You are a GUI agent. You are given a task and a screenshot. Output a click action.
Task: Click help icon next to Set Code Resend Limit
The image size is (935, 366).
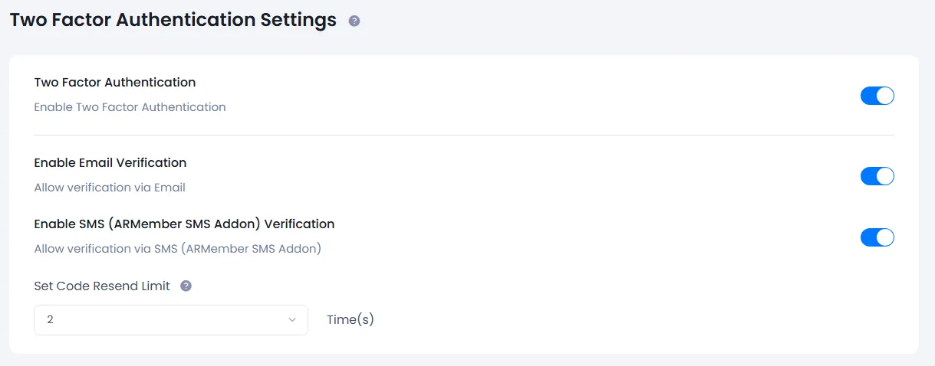(186, 286)
